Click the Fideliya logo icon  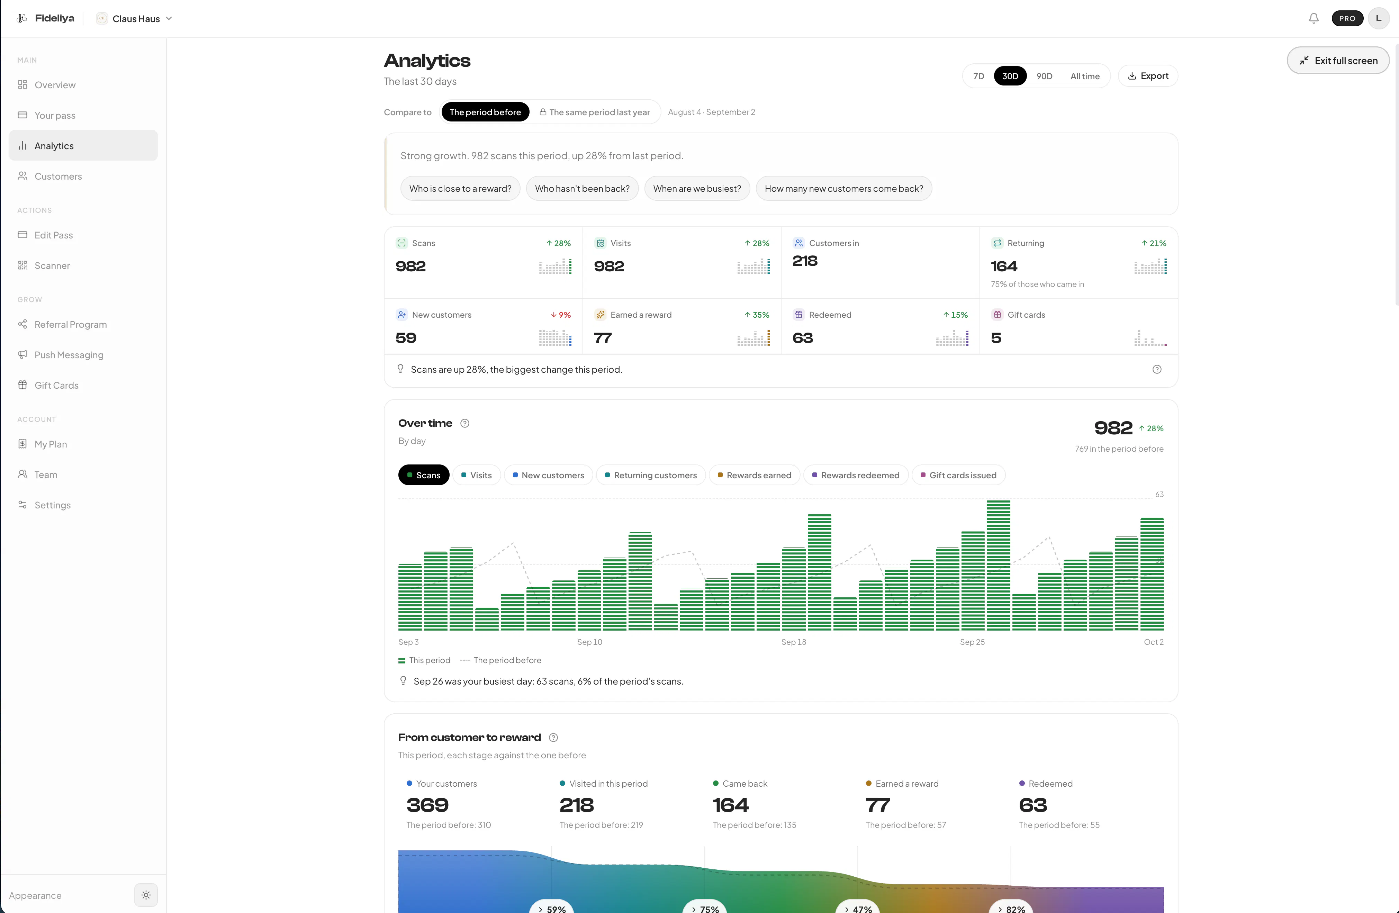click(22, 18)
